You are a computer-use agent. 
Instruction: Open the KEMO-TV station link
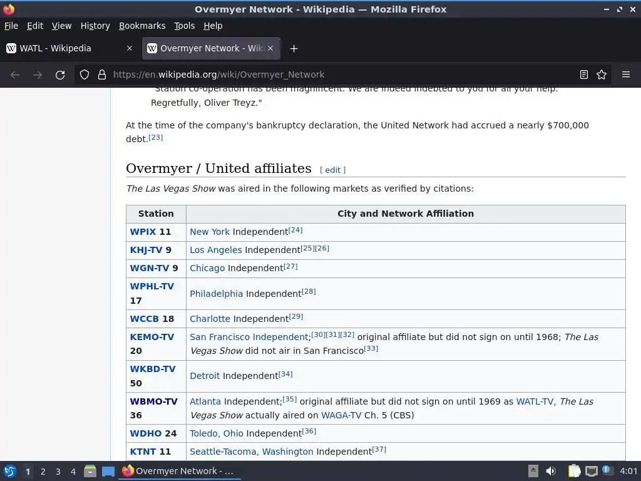152,337
